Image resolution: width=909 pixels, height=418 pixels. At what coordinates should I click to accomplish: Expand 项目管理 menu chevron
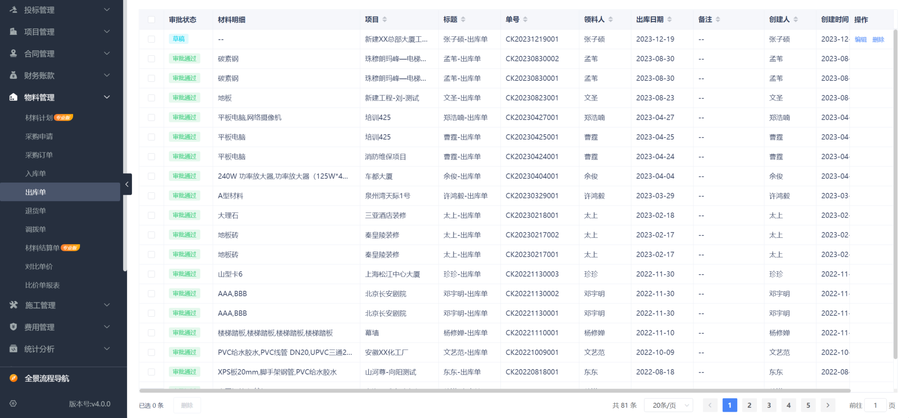[107, 31]
